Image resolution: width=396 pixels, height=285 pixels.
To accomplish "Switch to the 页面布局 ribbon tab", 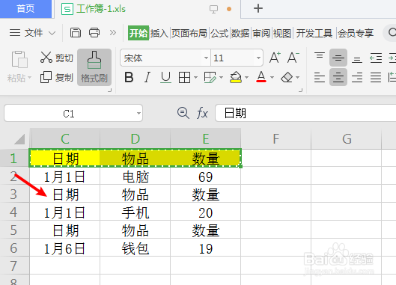I will click(x=189, y=33).
